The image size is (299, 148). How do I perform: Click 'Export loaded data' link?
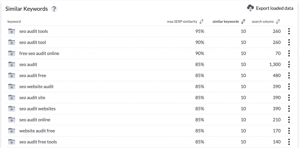coord(274,8)
